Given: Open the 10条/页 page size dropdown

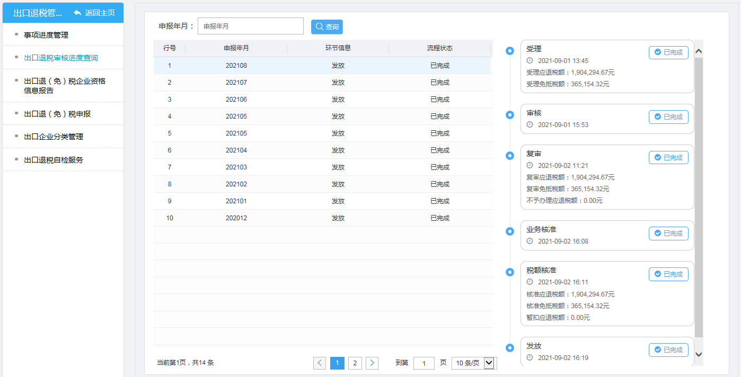Looking at the screenshot, I should [x=473, y=363].
